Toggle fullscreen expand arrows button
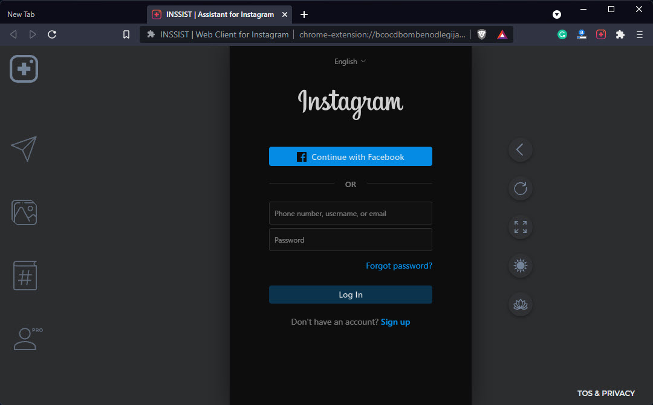This screenshot has width=653, height=405. [520, 227]
